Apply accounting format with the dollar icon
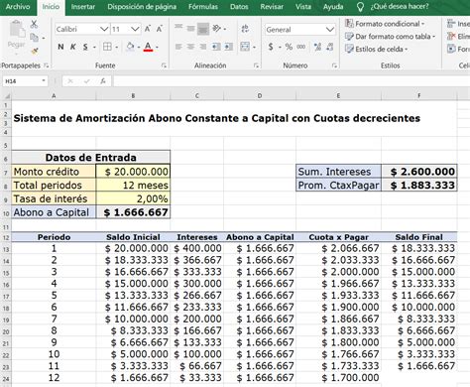The image size is (470, 387). coord(271,47)
